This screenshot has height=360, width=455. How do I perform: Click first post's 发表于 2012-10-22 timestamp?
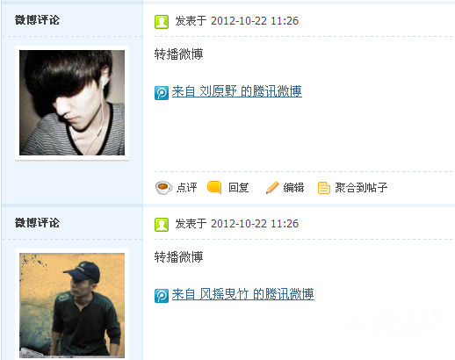tap(237, 21)
